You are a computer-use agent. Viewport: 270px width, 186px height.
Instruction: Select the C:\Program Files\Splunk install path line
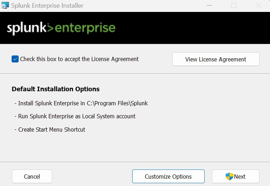pyautogui.click(x=81, y=103)
